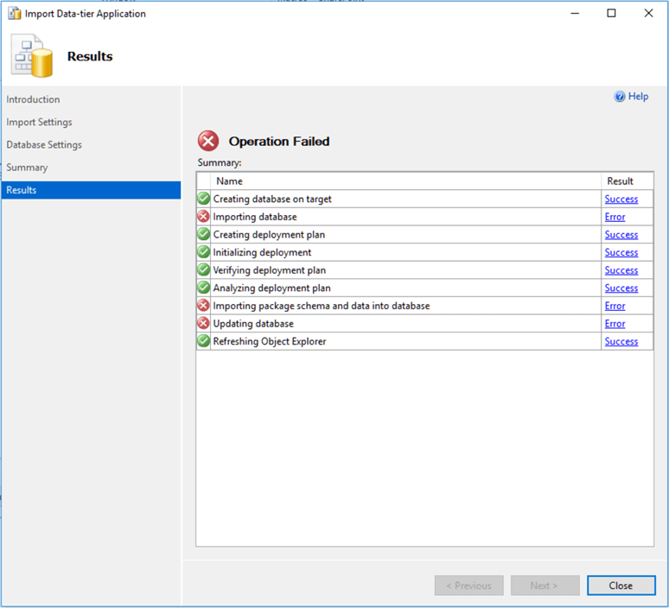
Task: Click the red error icon beside Updating database
Action: pos(204,324)
